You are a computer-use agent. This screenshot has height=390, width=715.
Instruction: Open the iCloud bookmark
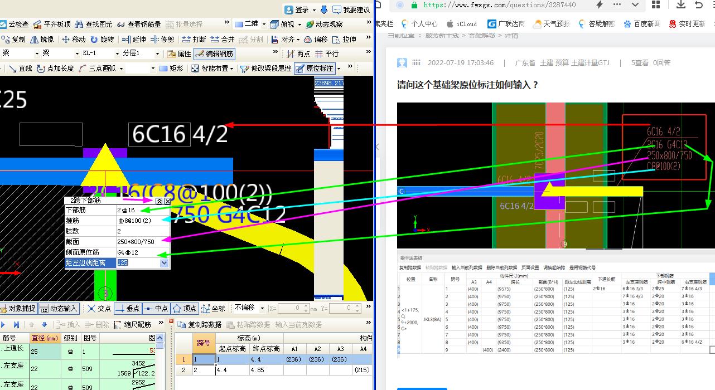[461, 24]
